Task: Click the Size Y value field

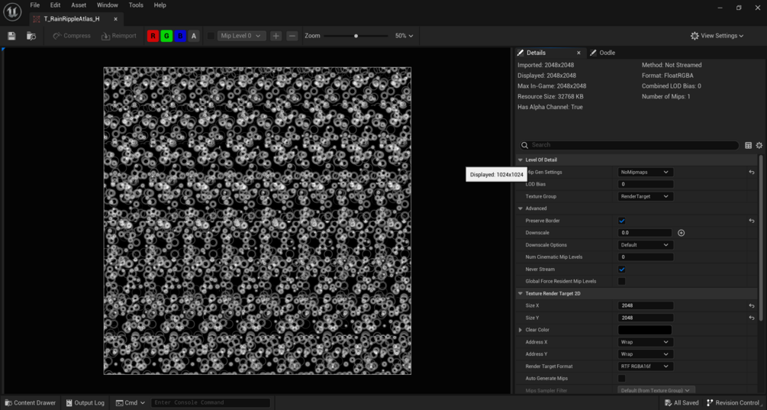Action: click(645, 318)
